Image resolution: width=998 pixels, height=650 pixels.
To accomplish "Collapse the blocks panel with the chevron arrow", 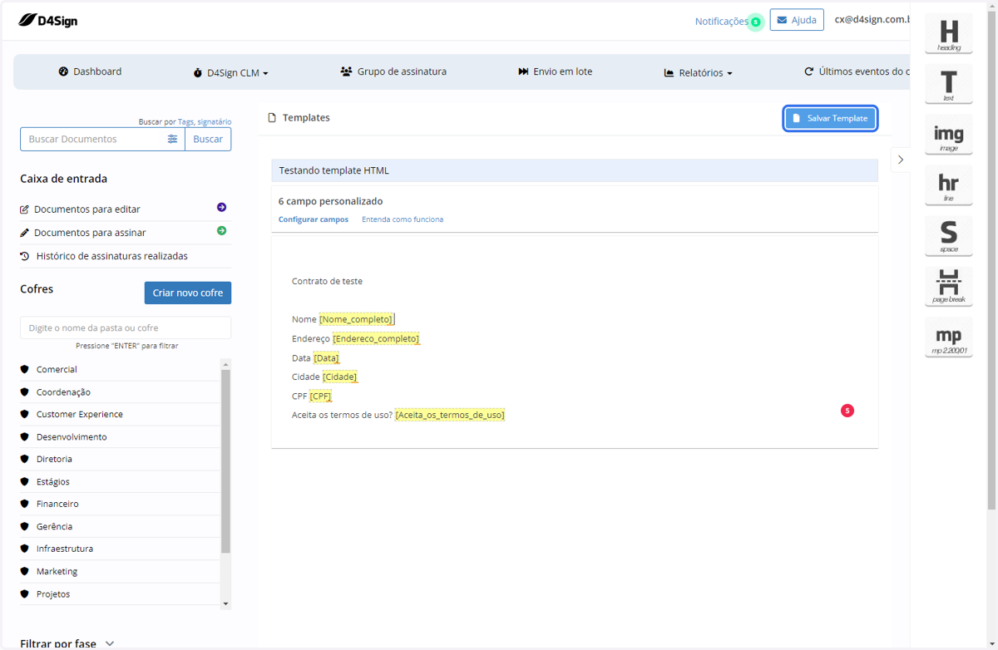I will pyautogui.click(x=901, y=160).
